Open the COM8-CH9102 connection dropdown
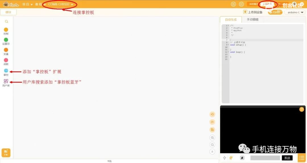Viewport: 307px width, 163px height. [61, 4]
